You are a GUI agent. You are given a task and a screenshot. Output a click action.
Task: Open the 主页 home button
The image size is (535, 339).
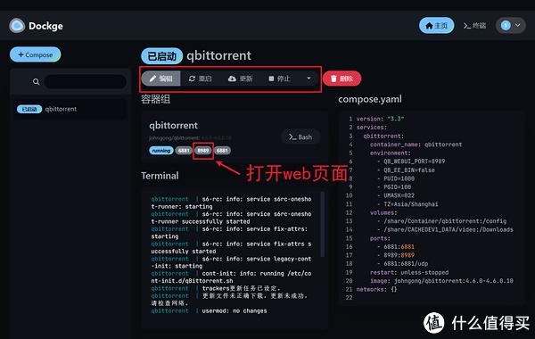(x=436, y=26)
